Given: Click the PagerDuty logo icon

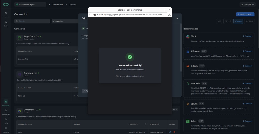Looking at the screenshot, I should coord(19,38).
